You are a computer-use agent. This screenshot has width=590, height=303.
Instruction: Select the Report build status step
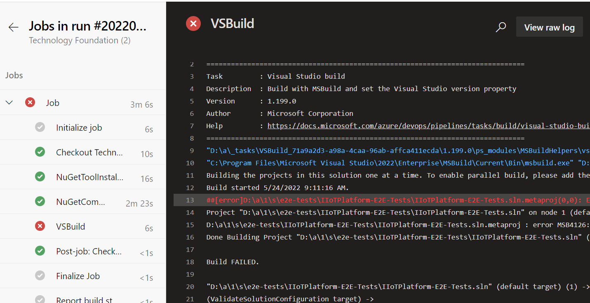(84, 299)
